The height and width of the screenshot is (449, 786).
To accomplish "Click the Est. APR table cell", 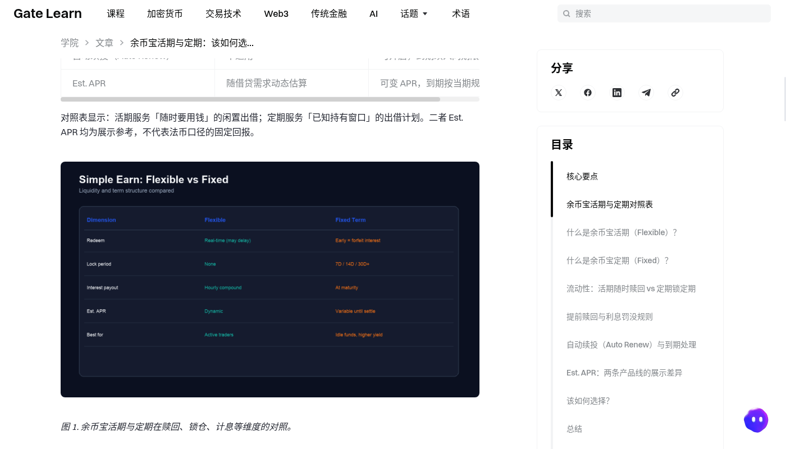I will click(138, 83).
